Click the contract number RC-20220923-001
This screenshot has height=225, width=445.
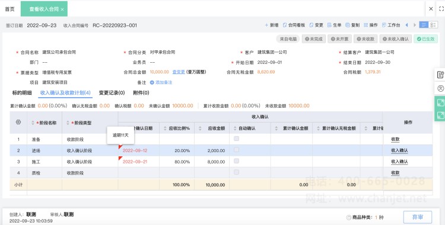[115, 25]
